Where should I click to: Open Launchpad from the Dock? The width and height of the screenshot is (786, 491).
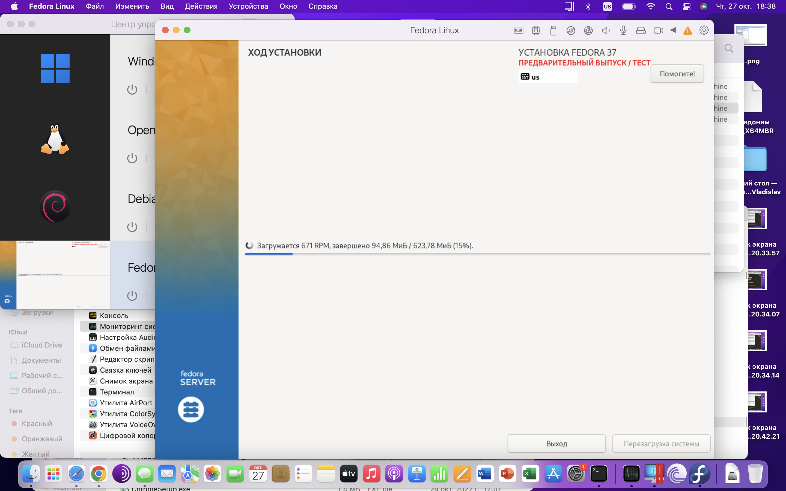(53, 474)
